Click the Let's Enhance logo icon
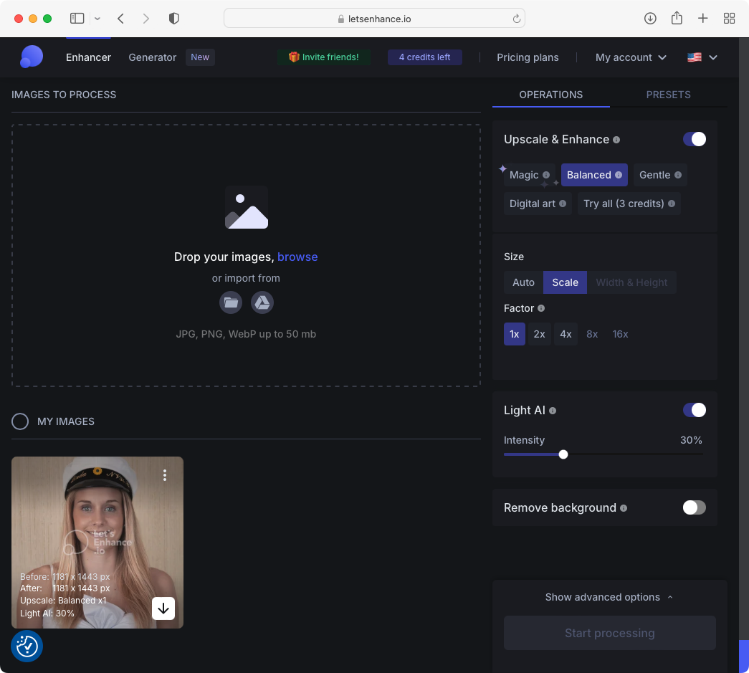 [32, 57]
